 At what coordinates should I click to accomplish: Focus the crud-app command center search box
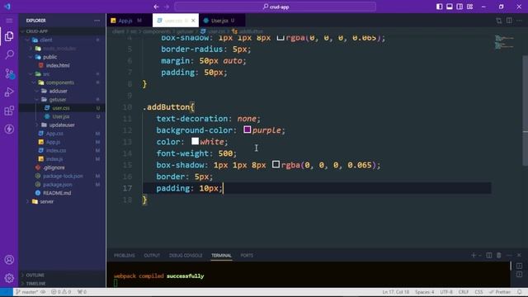[x=275, y=7]
